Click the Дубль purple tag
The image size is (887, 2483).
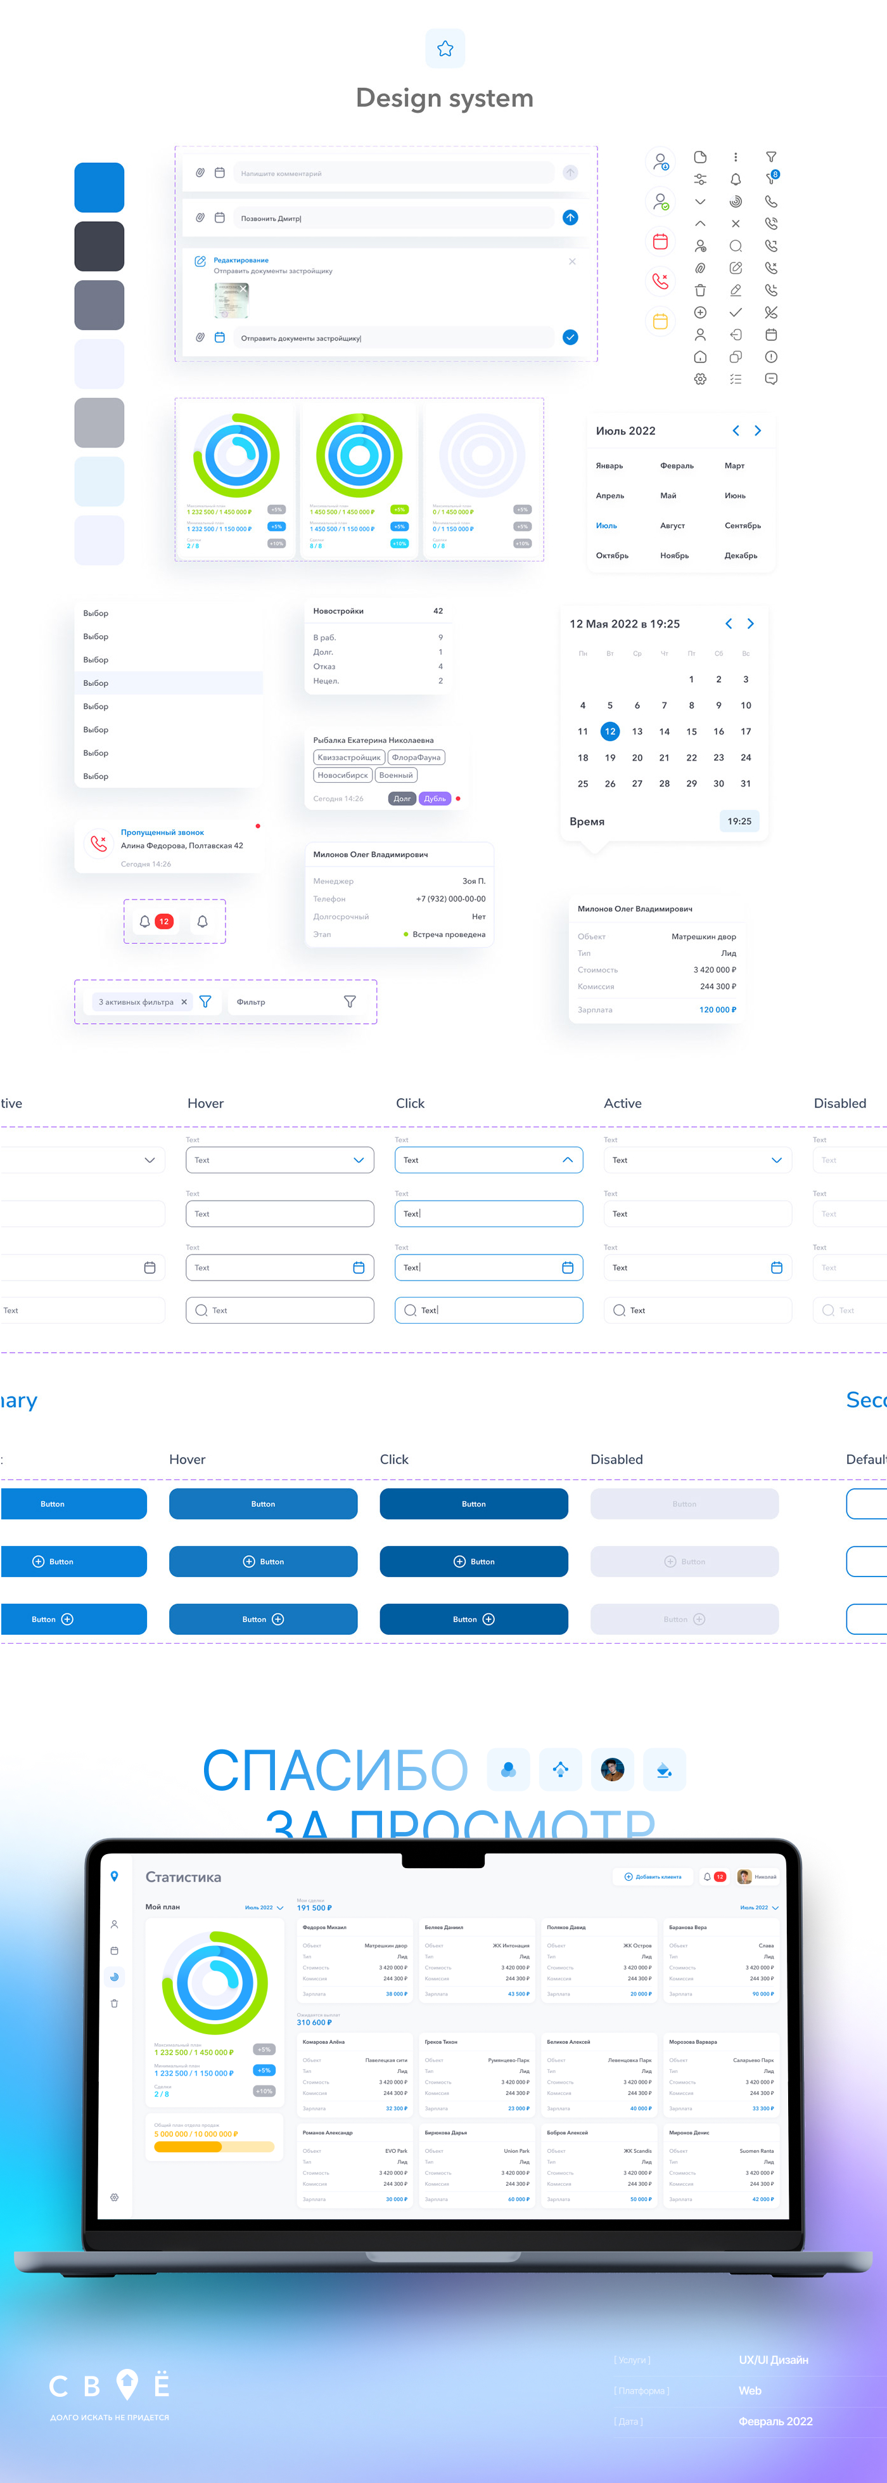click(435, 798)
